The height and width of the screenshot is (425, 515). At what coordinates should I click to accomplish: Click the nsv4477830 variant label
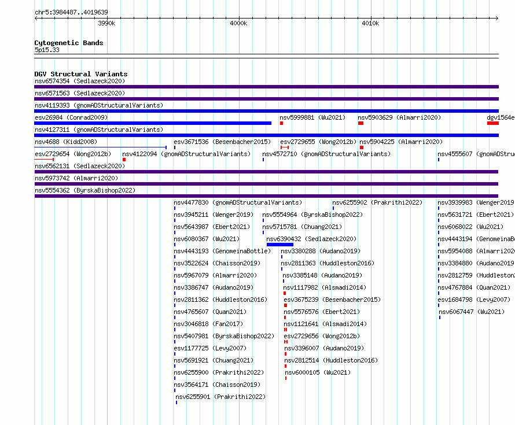[x=238, y=202]
